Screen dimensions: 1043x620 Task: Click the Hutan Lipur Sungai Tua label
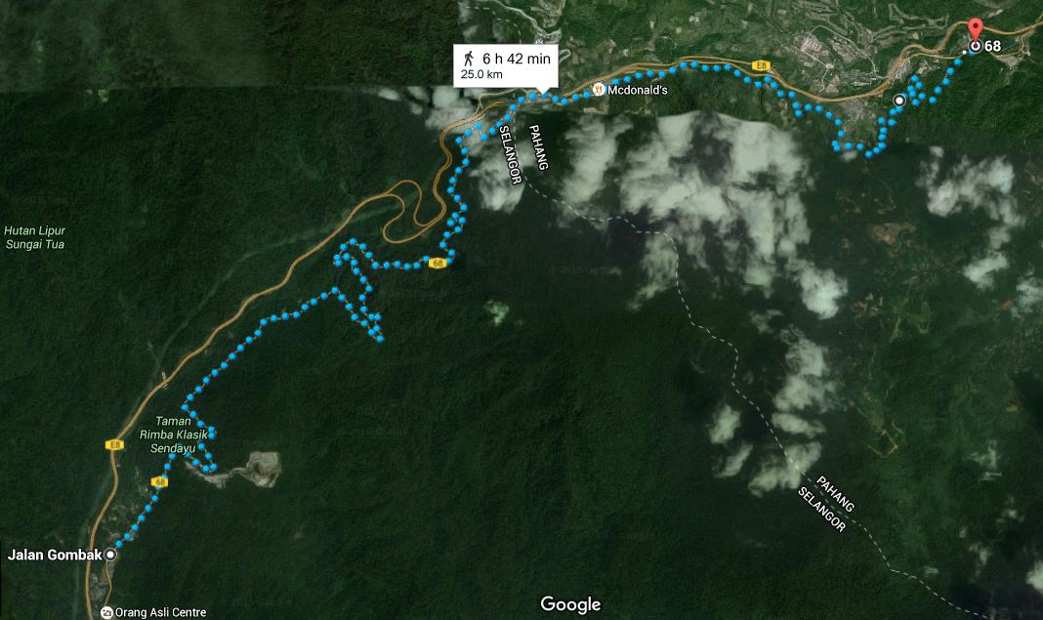point(34,237)
